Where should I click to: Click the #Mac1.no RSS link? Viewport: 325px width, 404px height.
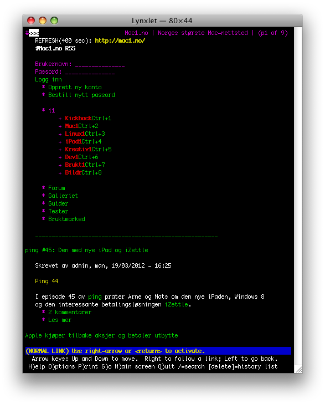(55, 48)
